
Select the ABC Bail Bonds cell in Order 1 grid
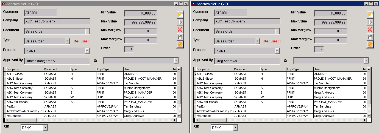[25, 102]
